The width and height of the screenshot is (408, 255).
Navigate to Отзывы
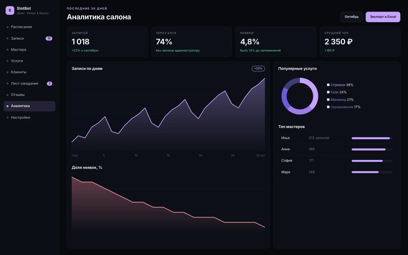[29, 95]
